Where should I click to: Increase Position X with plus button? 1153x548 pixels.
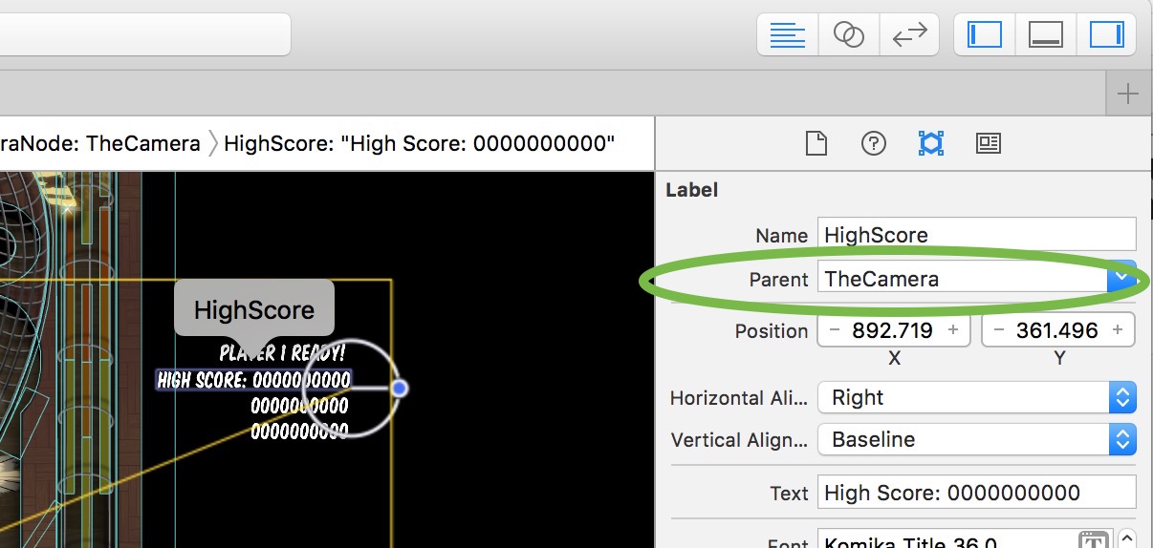coord(953,330)
